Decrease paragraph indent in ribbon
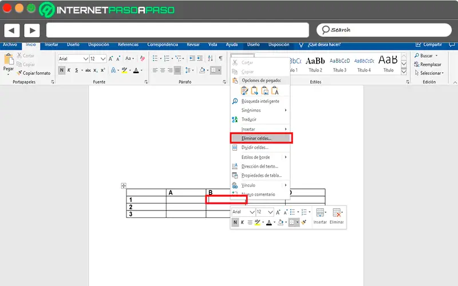This screenshot has height=286, width=458. (192, 58)
